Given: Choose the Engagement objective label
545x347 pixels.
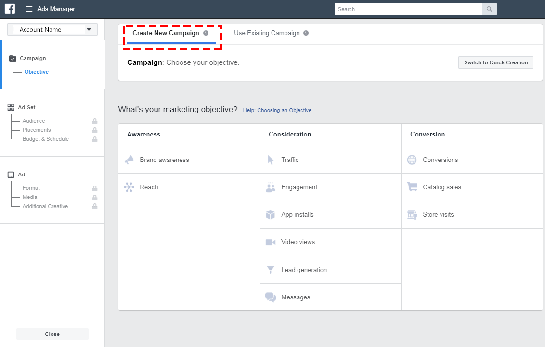Looking at the screenshot, I should point(299,187).
